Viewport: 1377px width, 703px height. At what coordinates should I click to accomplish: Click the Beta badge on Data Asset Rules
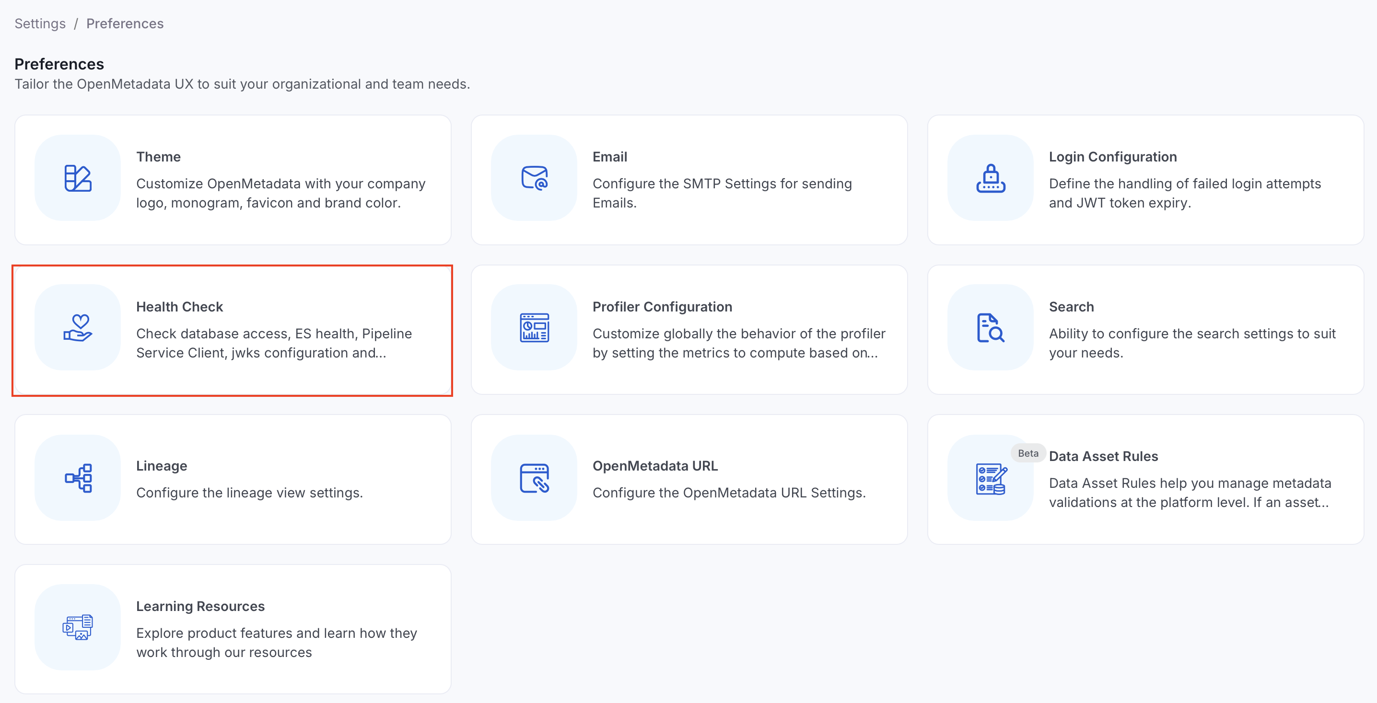click(1028, 453)
